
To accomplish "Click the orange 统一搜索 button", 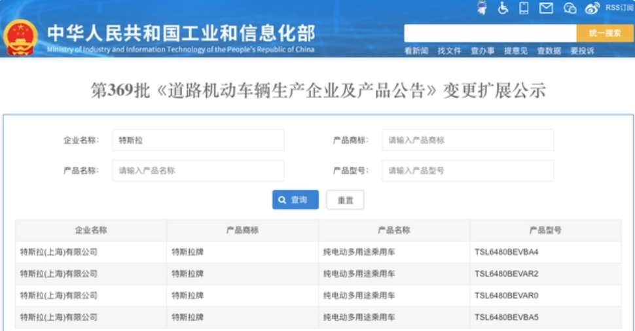I will (x=605, y=33).
